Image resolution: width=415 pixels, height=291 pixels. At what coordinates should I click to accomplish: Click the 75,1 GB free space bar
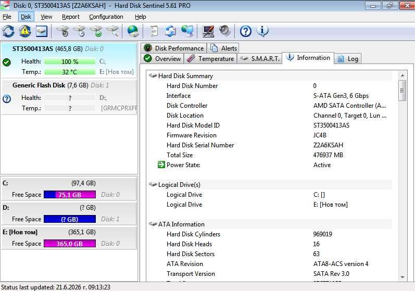(70, 195)
